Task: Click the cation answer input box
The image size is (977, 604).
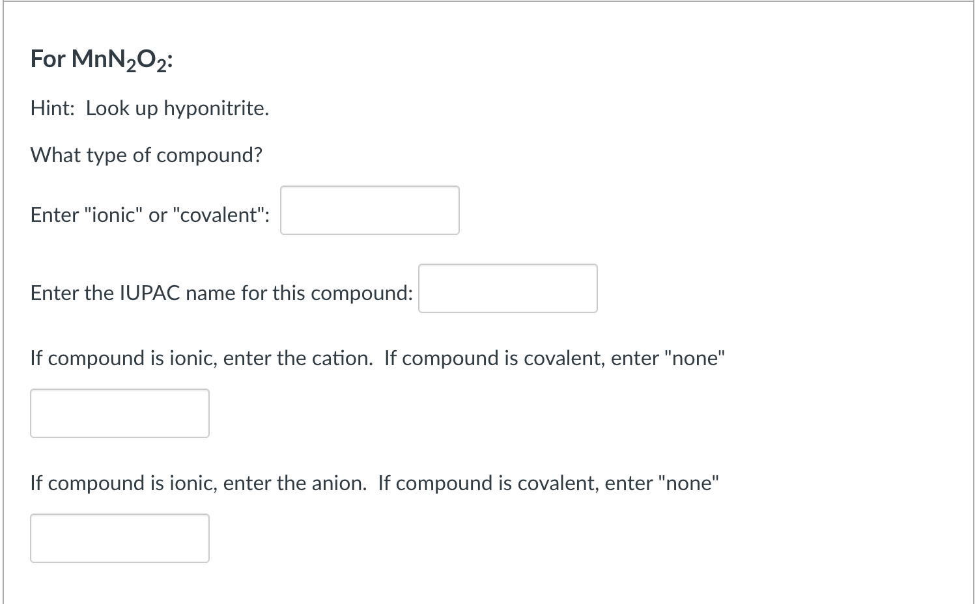Action: 119,413
